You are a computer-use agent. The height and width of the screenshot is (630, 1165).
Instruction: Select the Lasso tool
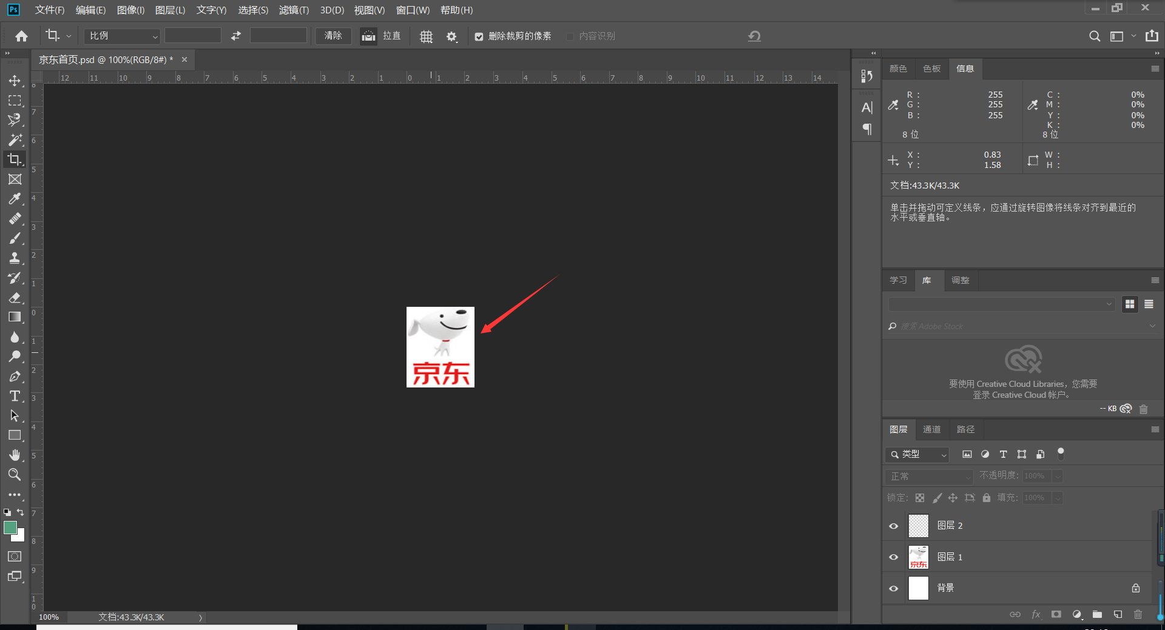(15, 120)
